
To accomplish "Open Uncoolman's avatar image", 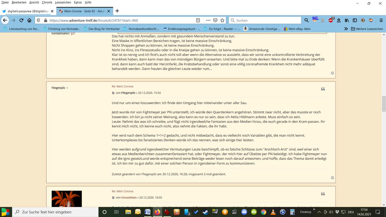I will tap(67, 199).
